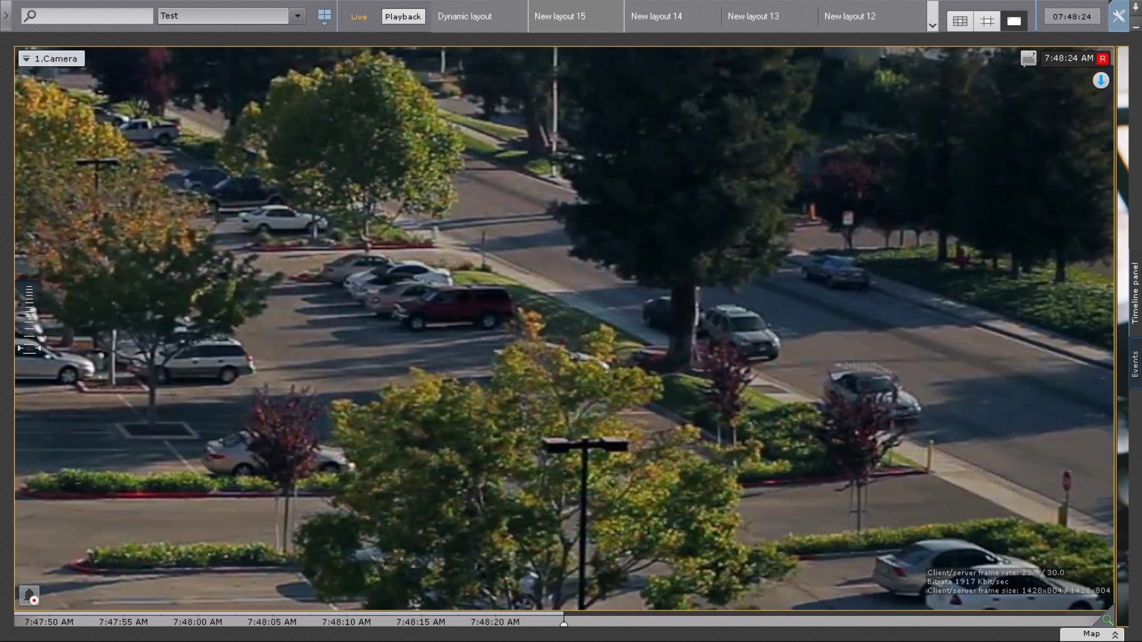
Task: Click the Playback button
Action: coord(403,17)
